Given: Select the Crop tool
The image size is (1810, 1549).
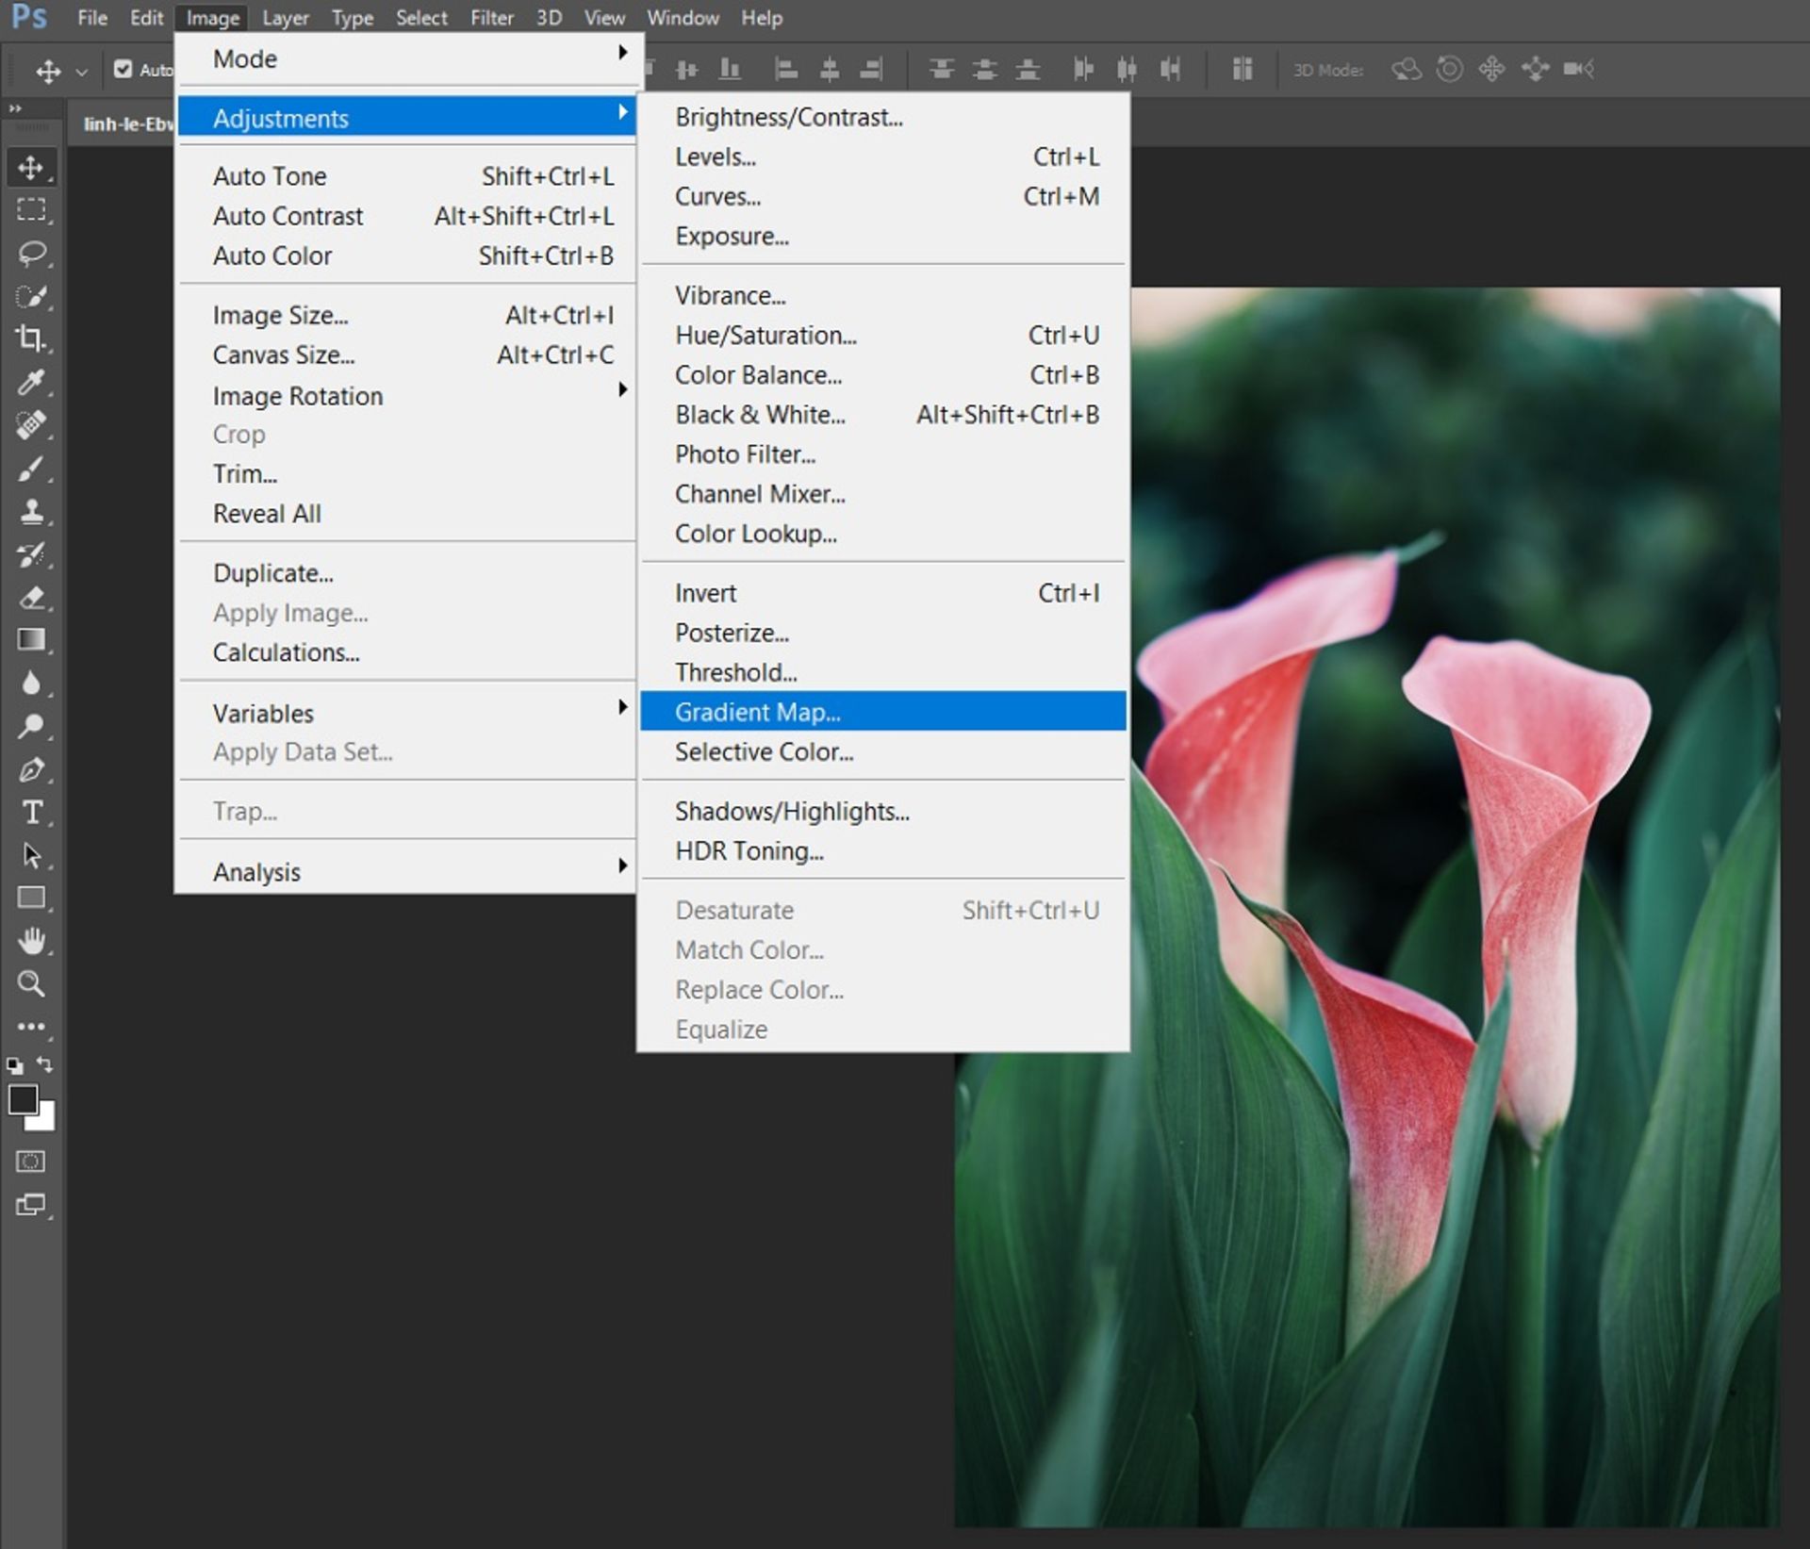Looking at the screenshot, I should [30, 338].
